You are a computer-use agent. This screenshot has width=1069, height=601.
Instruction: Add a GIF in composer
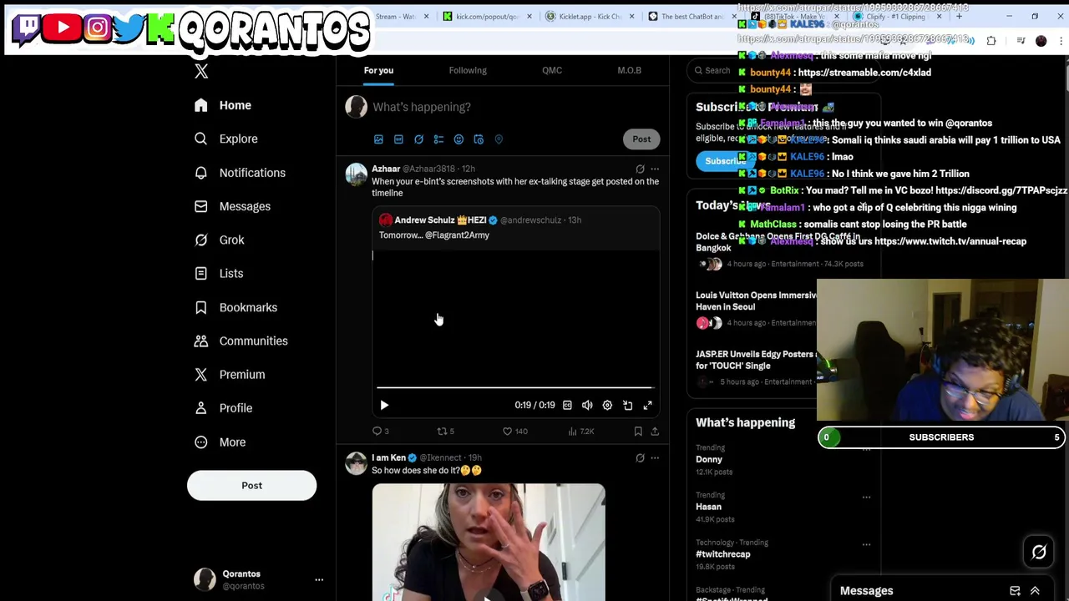398,139
